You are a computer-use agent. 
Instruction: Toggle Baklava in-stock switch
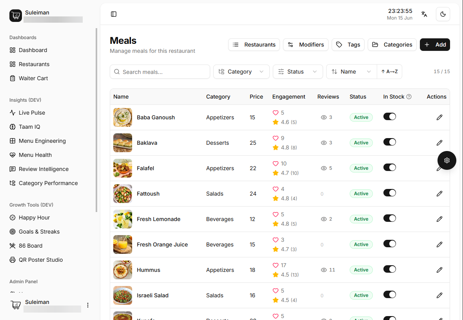coord(389,142)
